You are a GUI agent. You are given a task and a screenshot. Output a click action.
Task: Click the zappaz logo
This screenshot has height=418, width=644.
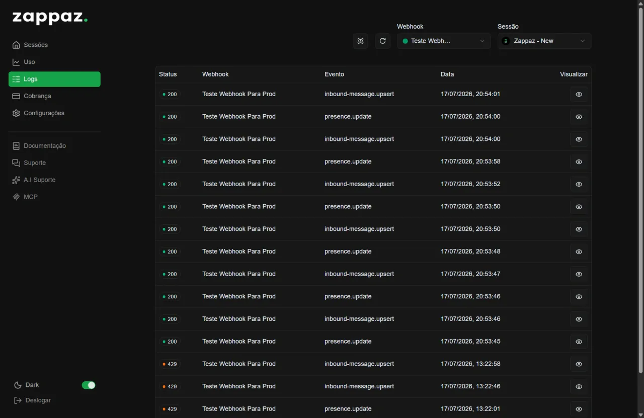point(50,18)
